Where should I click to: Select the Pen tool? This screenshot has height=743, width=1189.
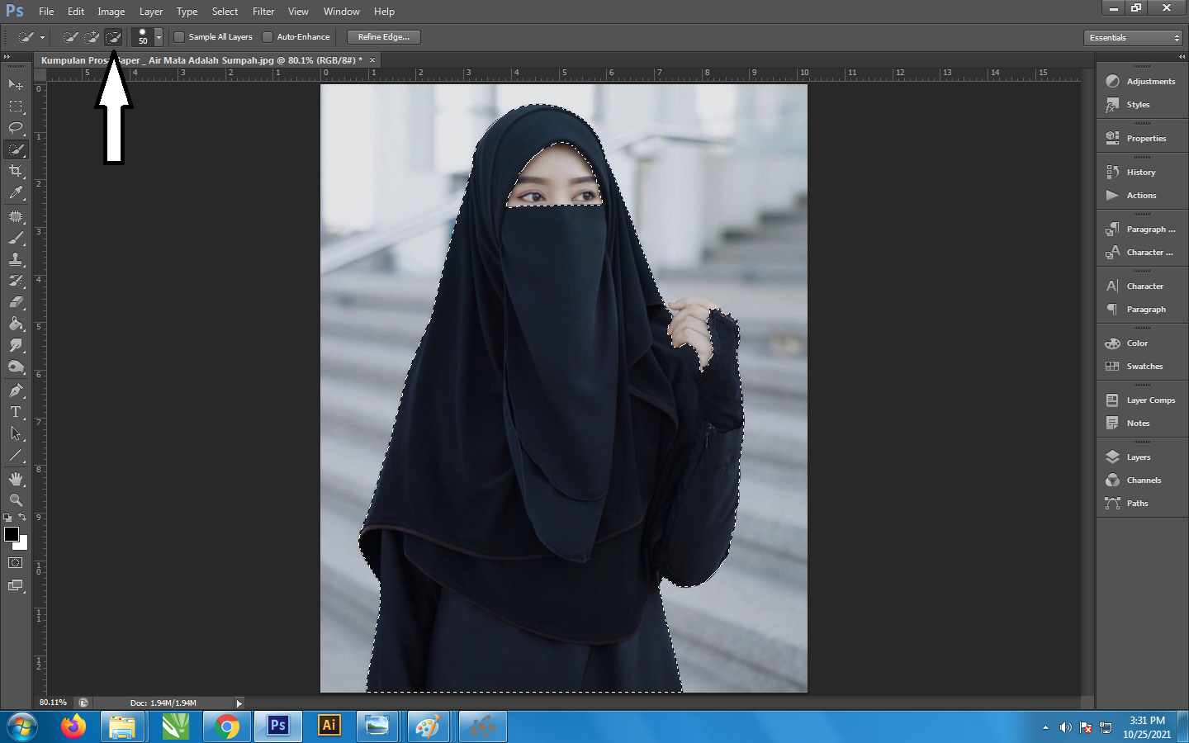16,390
